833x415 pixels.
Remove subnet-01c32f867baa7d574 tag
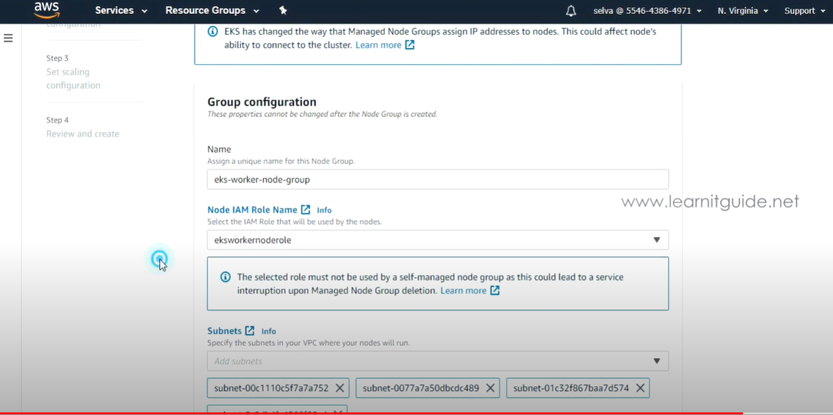tap(640, 388)
